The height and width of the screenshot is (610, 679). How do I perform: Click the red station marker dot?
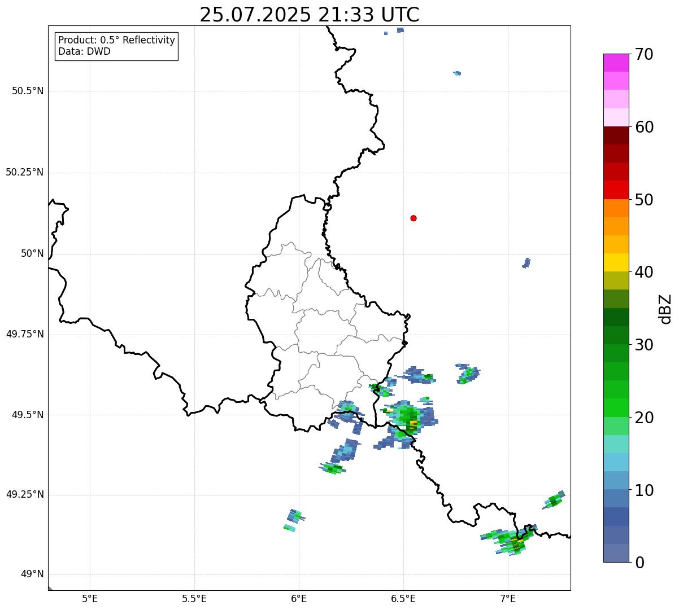click(x=414, y=218)
